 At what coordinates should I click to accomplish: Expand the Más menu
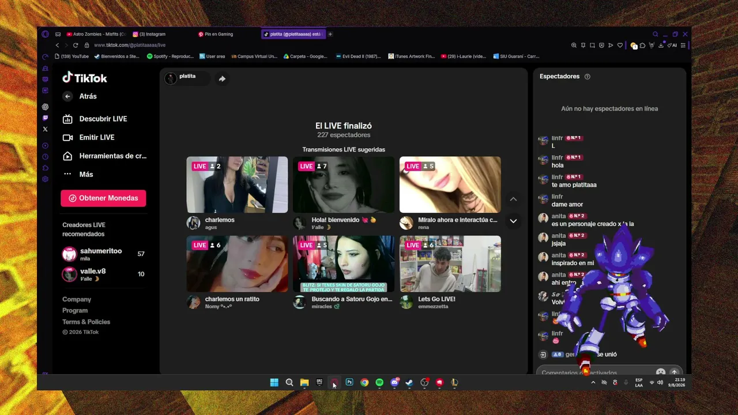click(78, 174)
